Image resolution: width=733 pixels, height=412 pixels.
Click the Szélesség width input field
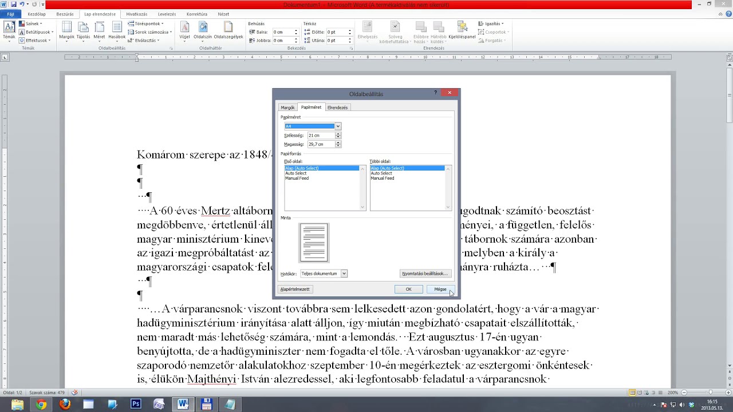coord(321,136)
